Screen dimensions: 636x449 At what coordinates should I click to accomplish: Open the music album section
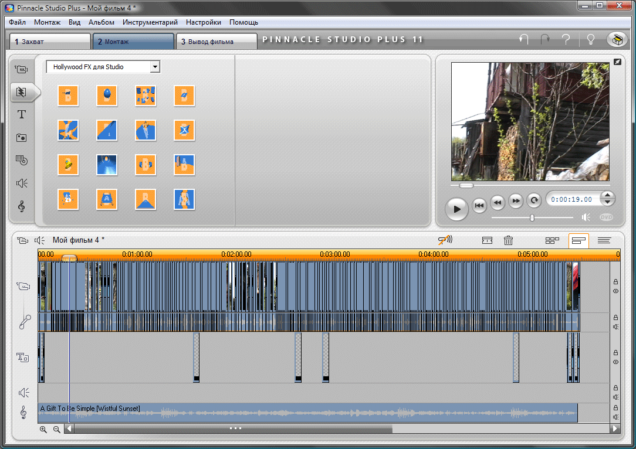coord(22,206)
